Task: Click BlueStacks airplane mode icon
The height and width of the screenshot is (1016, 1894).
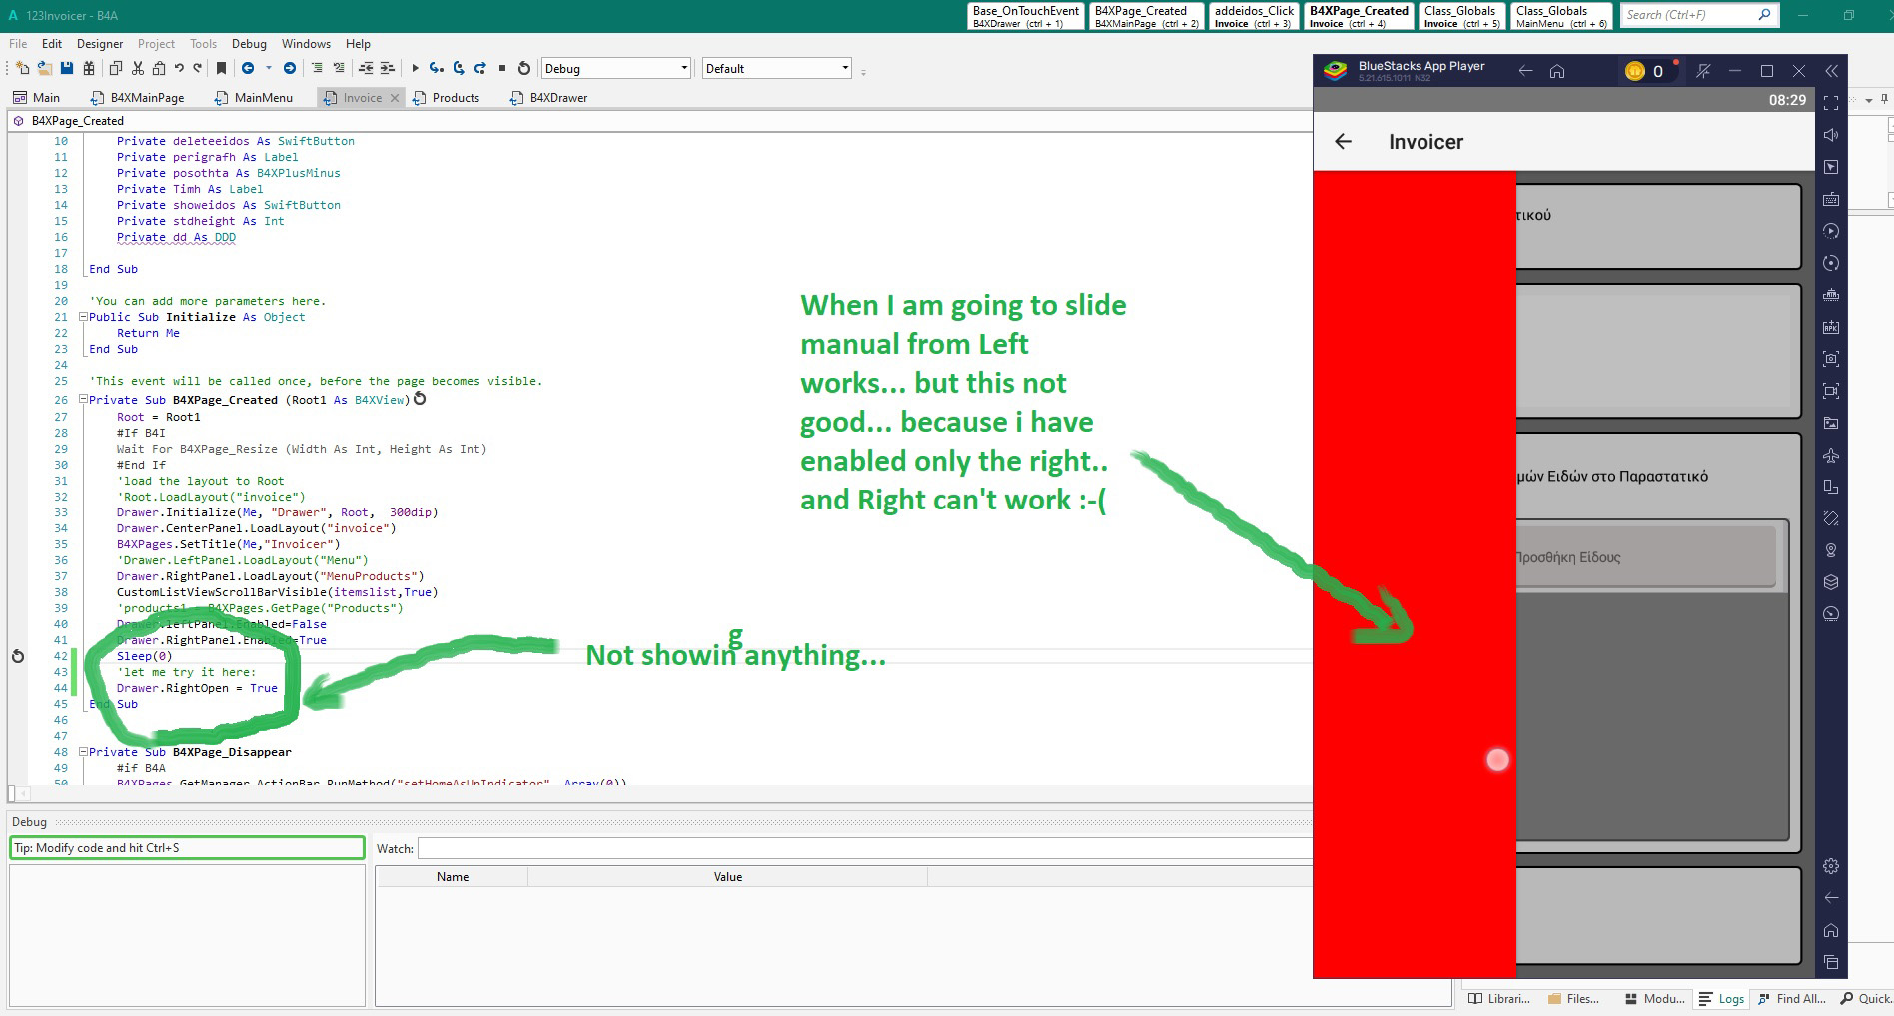Action: click(x=1831, y=455)
